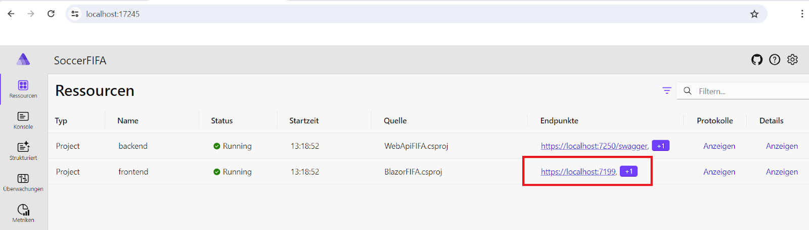Click the Aspire dashboard logo
The height and width of the screenshot is (230, 809).
[23, 60]
